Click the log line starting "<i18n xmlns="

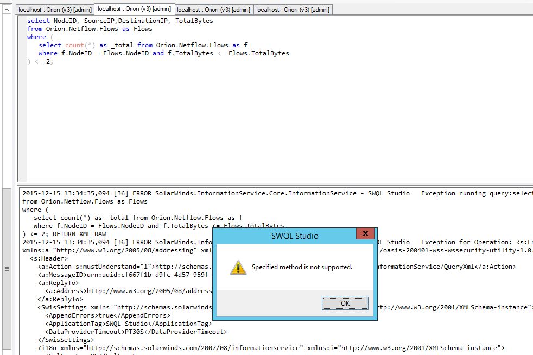tap(271, 348)
